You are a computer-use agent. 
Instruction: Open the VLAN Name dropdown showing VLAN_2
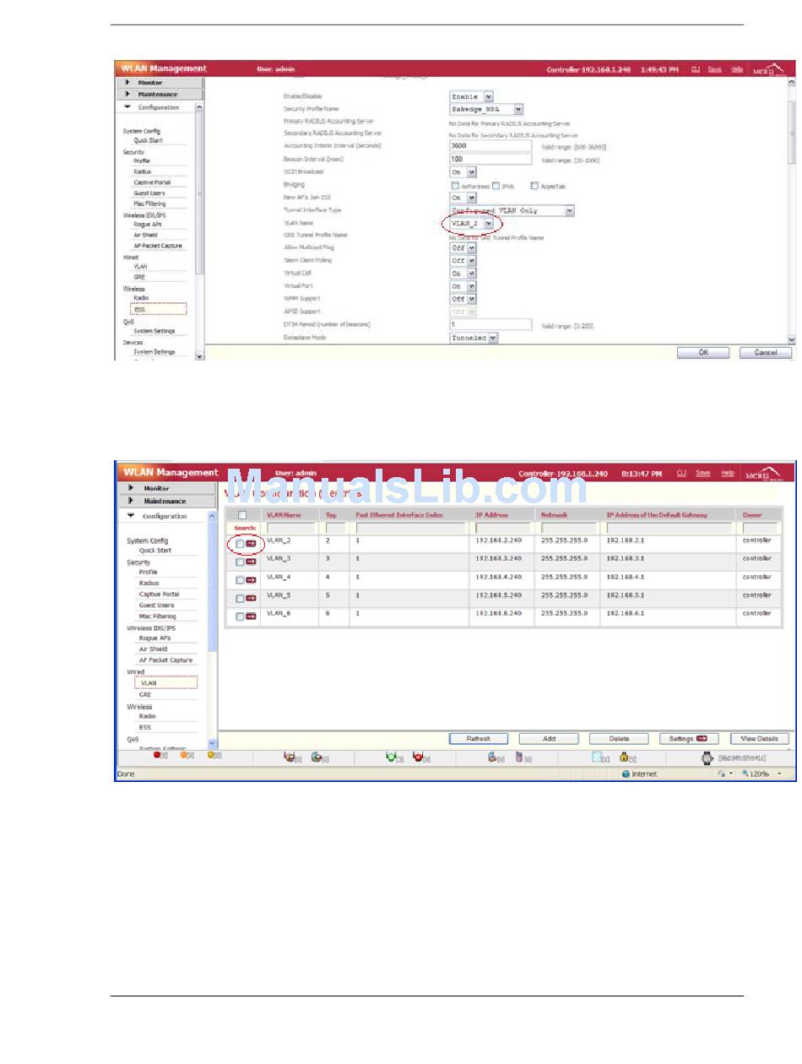point(471,223)
